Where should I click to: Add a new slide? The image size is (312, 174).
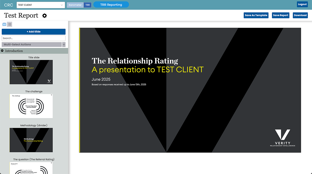click(34, 32)
